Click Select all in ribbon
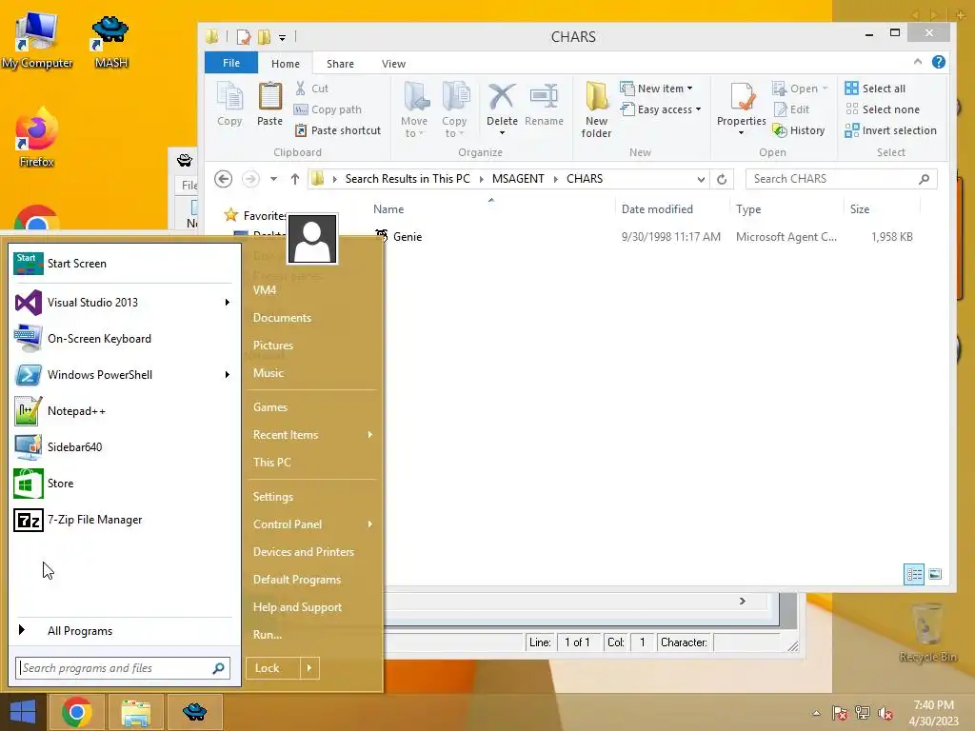This screenshot has width=975, height=731. tap(875, 89)
